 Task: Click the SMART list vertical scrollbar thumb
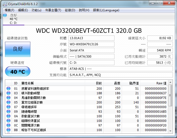point(170,95)
